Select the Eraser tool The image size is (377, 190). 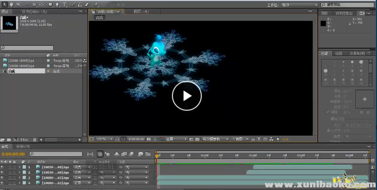[87, 4]
